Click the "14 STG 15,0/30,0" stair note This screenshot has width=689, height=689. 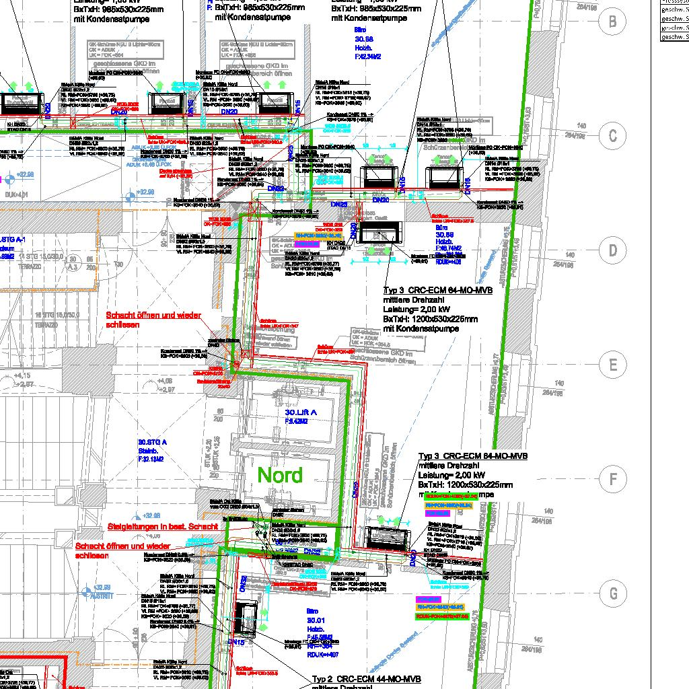[x=41, y=256]
